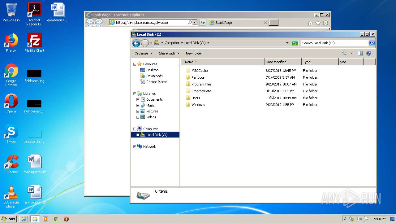Open the Share with dropdown menu
396x223 pixels.
coord(169,53)
